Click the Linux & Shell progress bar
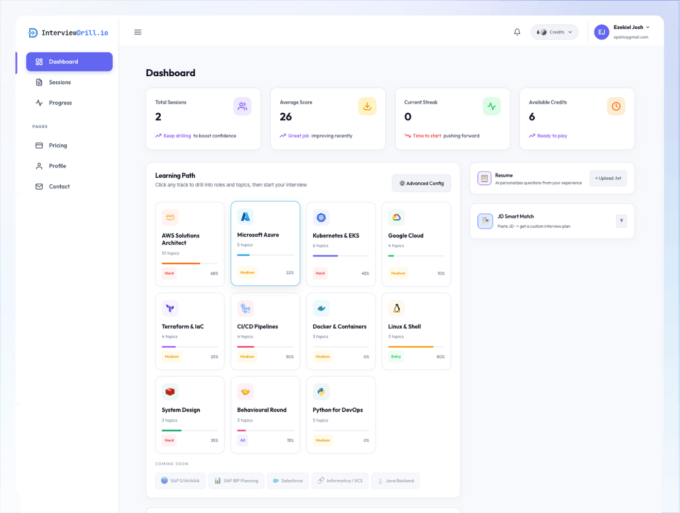 (x=416, y=347)
